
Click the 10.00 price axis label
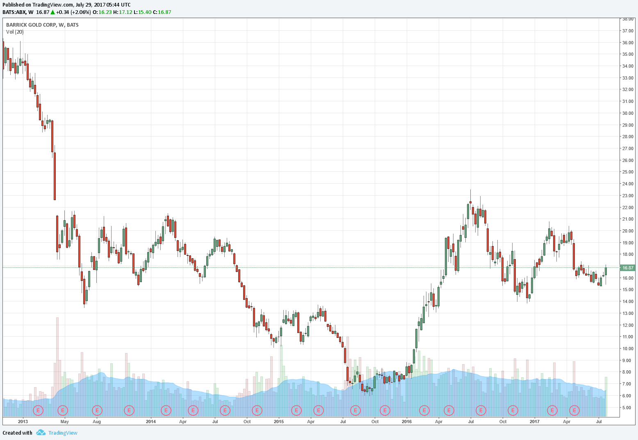tap(628, 349)
